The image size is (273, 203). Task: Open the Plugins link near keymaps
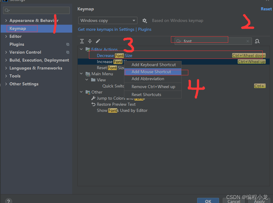tap(145, 30)
